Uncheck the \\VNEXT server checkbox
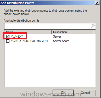 click(8, 36)
